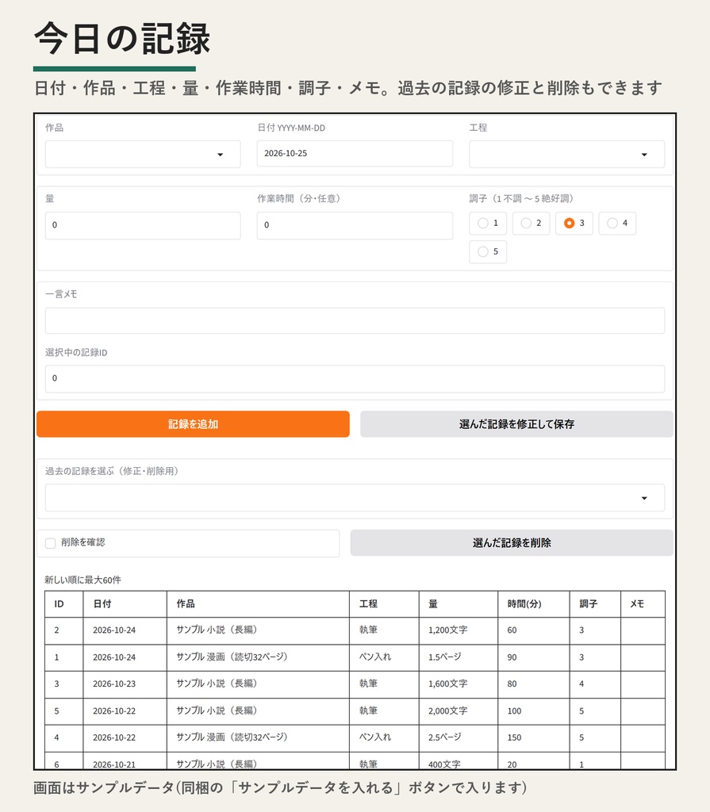
Task: Click the 新しい順に最大60件 label
Action: [x=83, y=580]
